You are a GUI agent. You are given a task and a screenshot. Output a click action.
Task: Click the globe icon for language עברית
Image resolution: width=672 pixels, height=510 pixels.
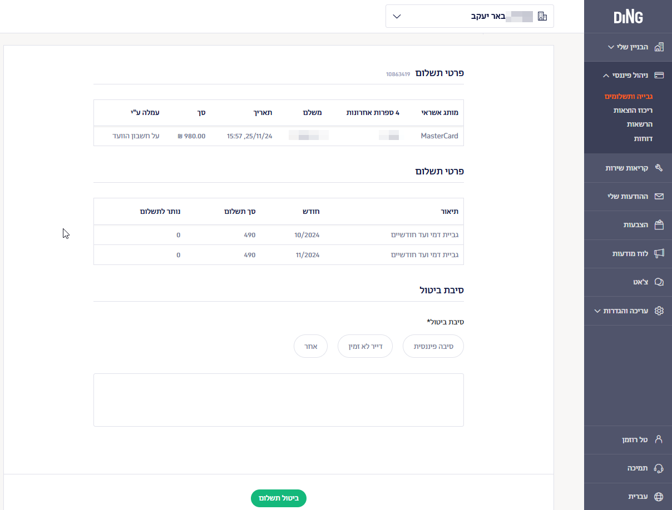[x=659, y=497]
